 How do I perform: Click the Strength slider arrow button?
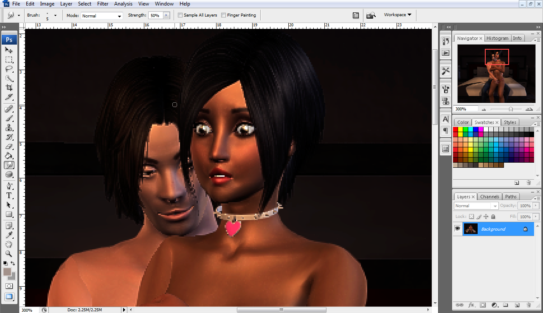pos(166,15)
